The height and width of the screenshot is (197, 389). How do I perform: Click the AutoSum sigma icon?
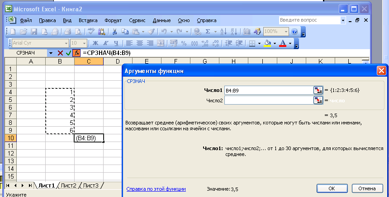208,32
